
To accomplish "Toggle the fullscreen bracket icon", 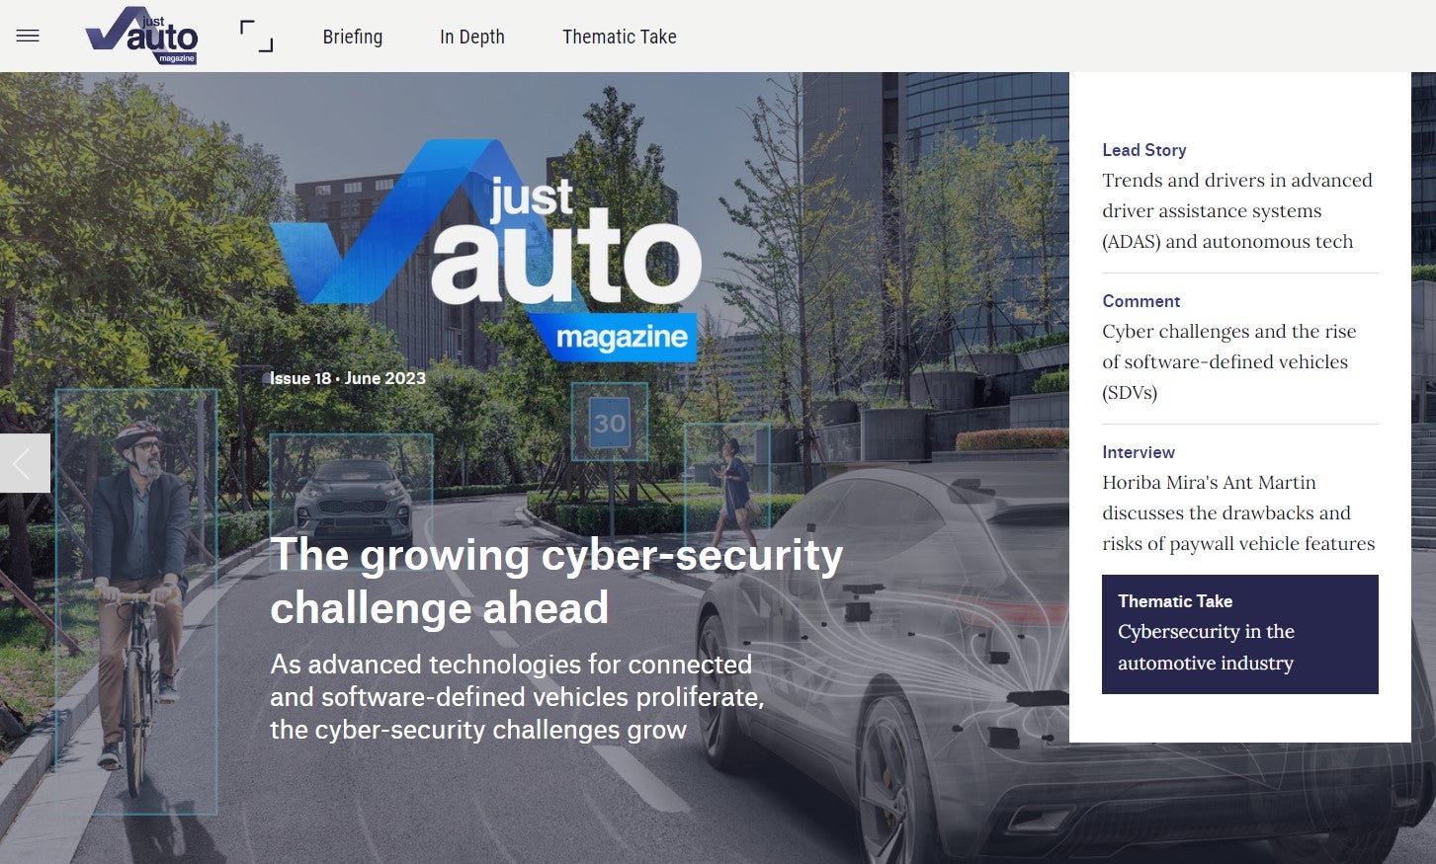I will (x=257, y=37).
